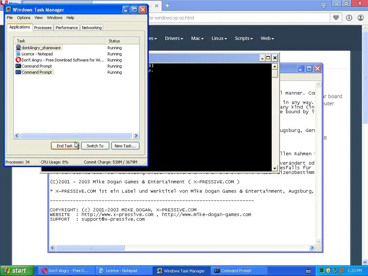Open the Scripts dropdown on the website
Viewport: 368px width, 276px height.
pyautogui.click(x=244, y=38)
